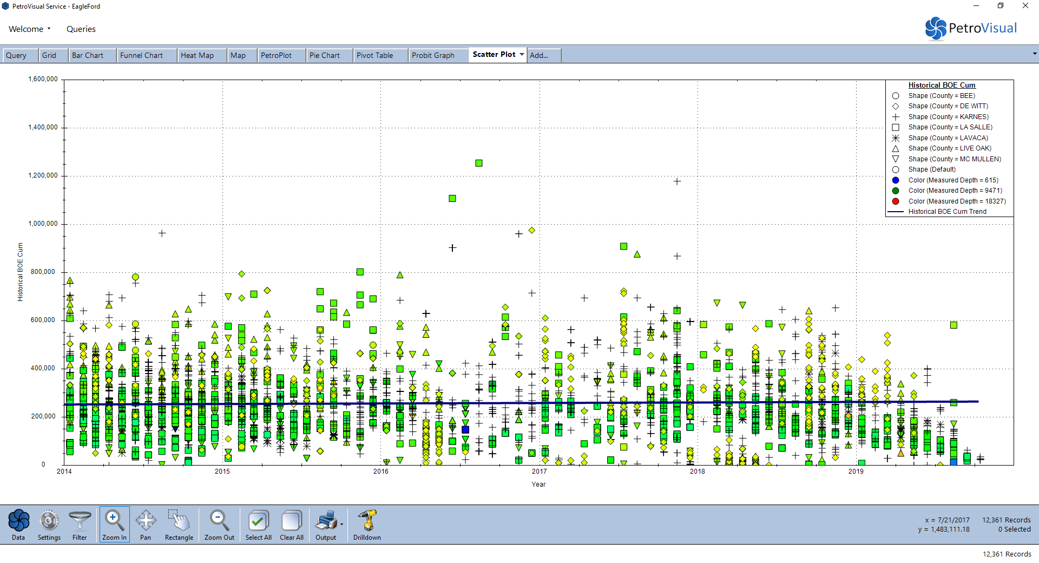Click the Historical BOE Cum legend title
The image size is (1039, 563).
[942, 85]
